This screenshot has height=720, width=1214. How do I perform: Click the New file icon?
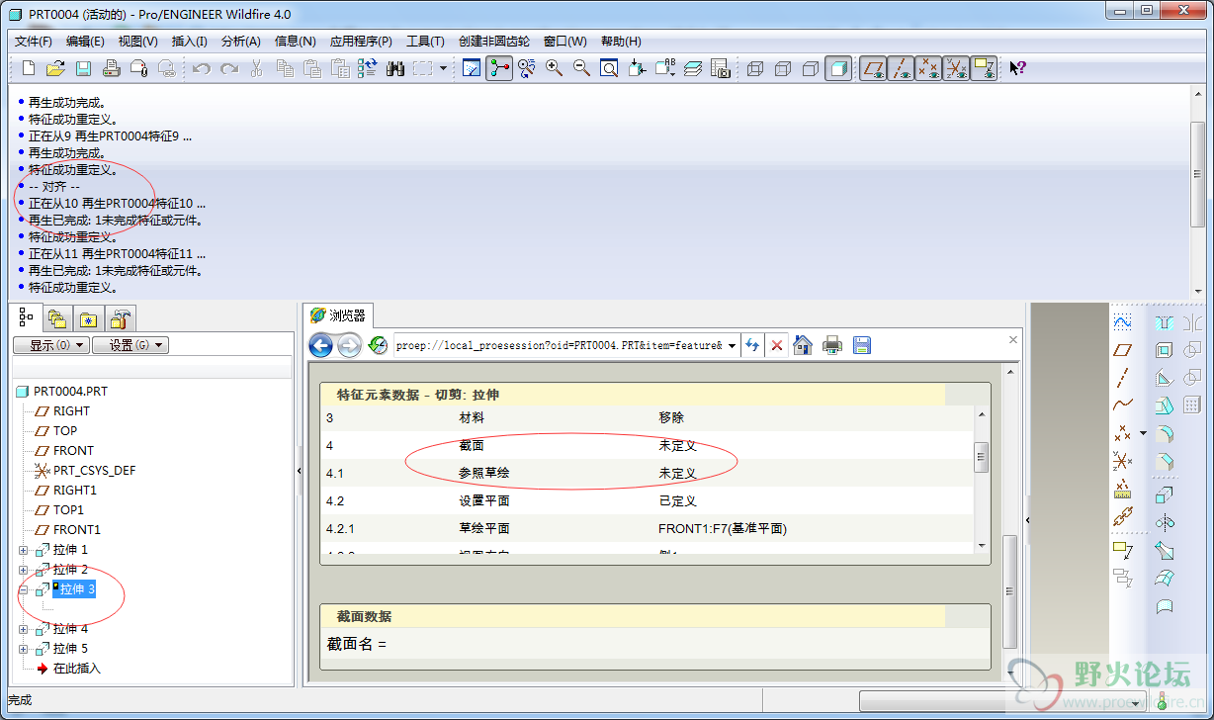coord(28,68)
